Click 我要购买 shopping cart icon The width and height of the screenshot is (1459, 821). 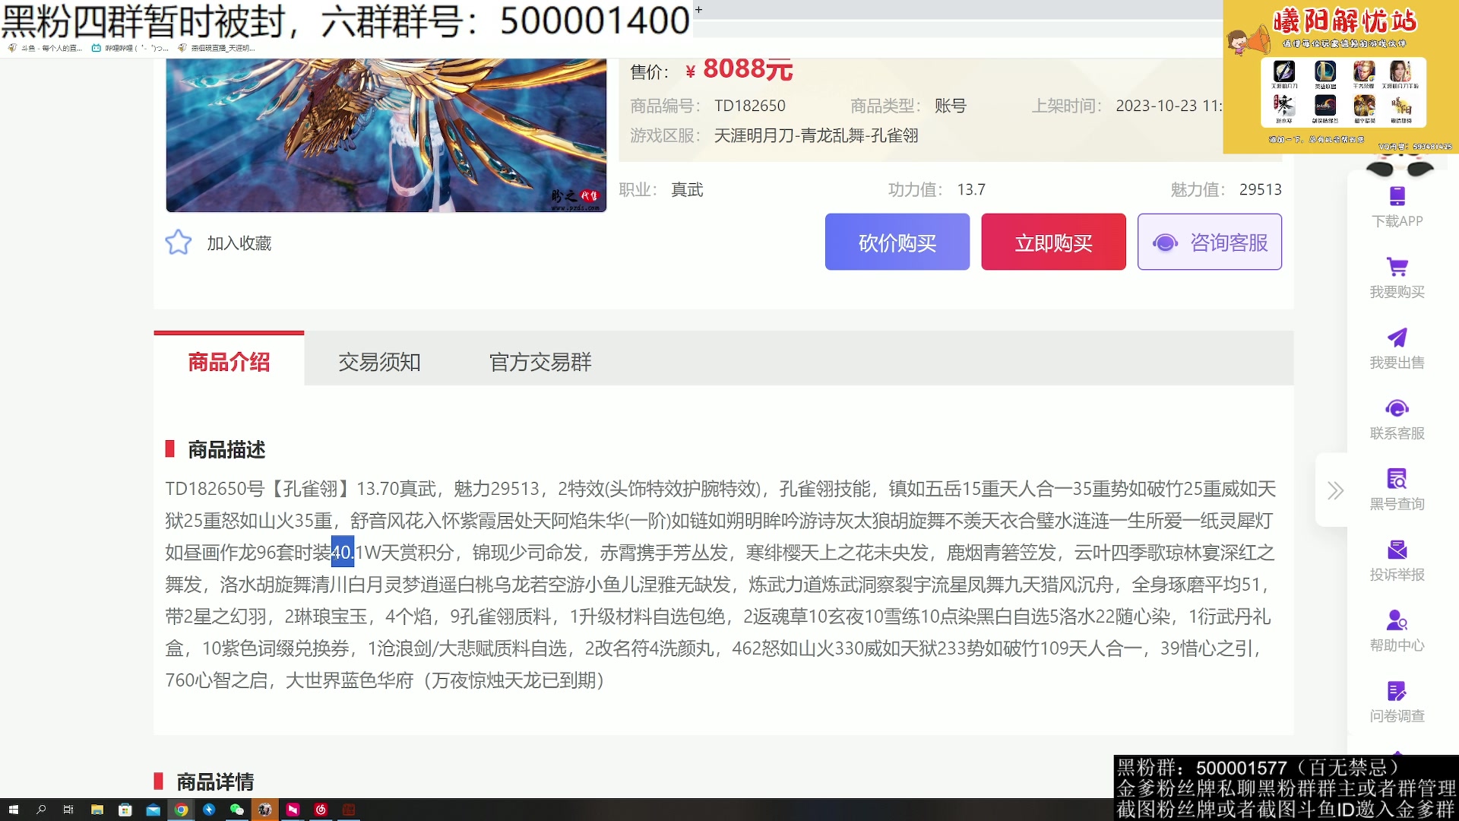click(x=1397, y=267)
